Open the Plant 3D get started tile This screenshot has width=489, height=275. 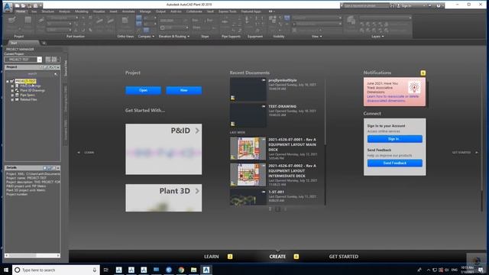164,198
